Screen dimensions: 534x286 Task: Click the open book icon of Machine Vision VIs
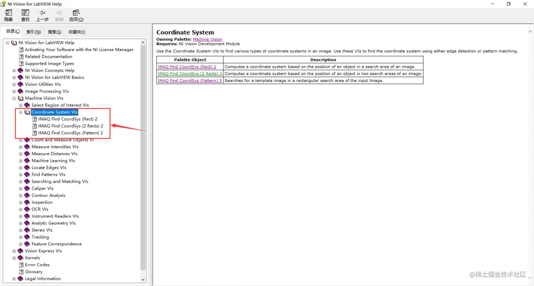(x=20, y=98)
